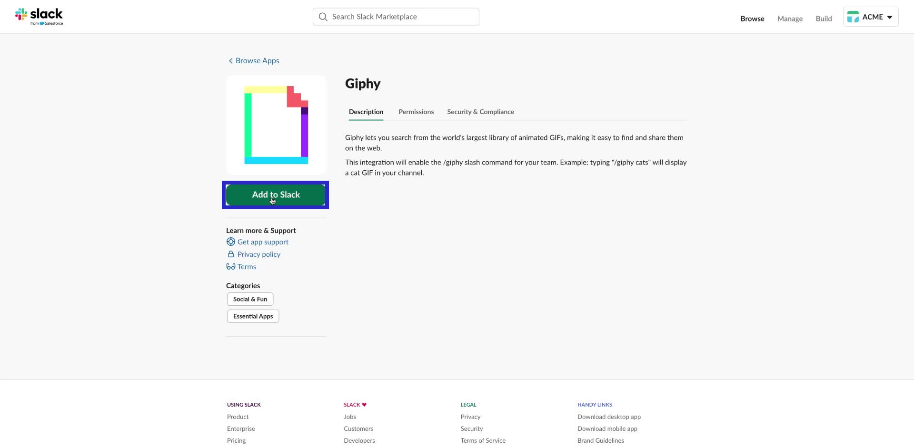
Task: Click the heart icon next to SLACK
Action: (x=364, y=405)
